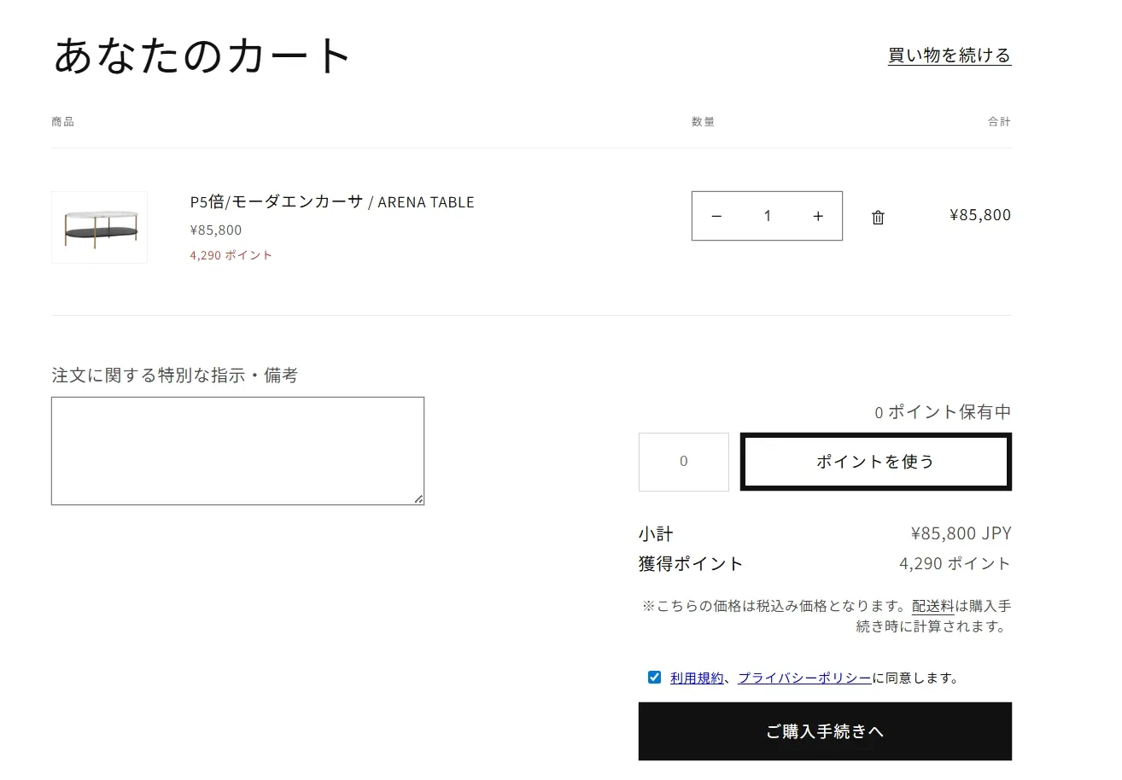This screenshot has height=780, width=1122.
Task: Click the あなたのカート page heading
Action: (x=203, y=56)
